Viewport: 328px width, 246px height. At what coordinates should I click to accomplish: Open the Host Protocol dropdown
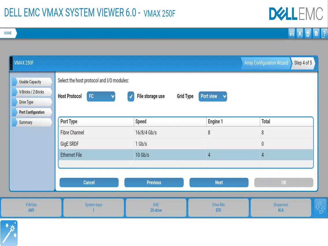click(101, 96)
